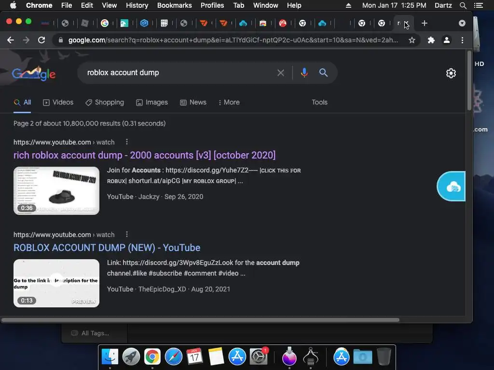Open the ROBLOX ACCOUNT DUMP (NEW) result
The image size is (494, 370).
coord(107,248)
